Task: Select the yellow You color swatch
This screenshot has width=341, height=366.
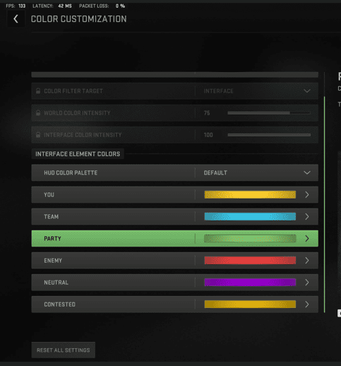Action: pos(250,195)
